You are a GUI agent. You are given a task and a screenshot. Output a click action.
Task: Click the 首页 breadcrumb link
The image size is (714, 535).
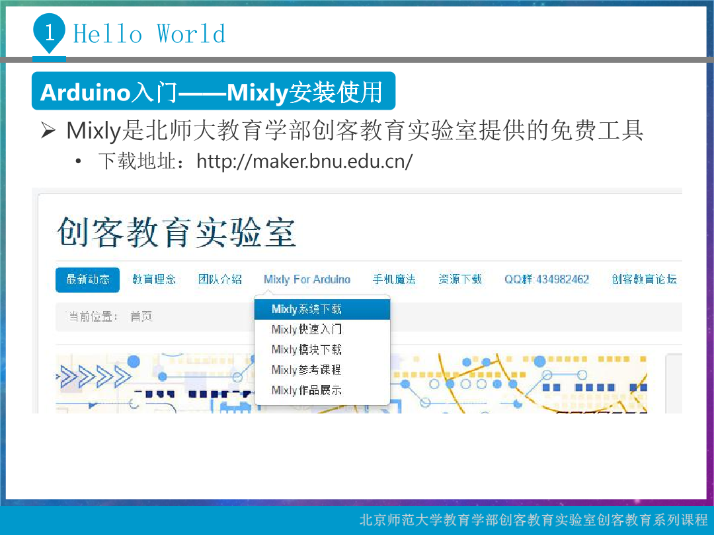click(141, 317)
